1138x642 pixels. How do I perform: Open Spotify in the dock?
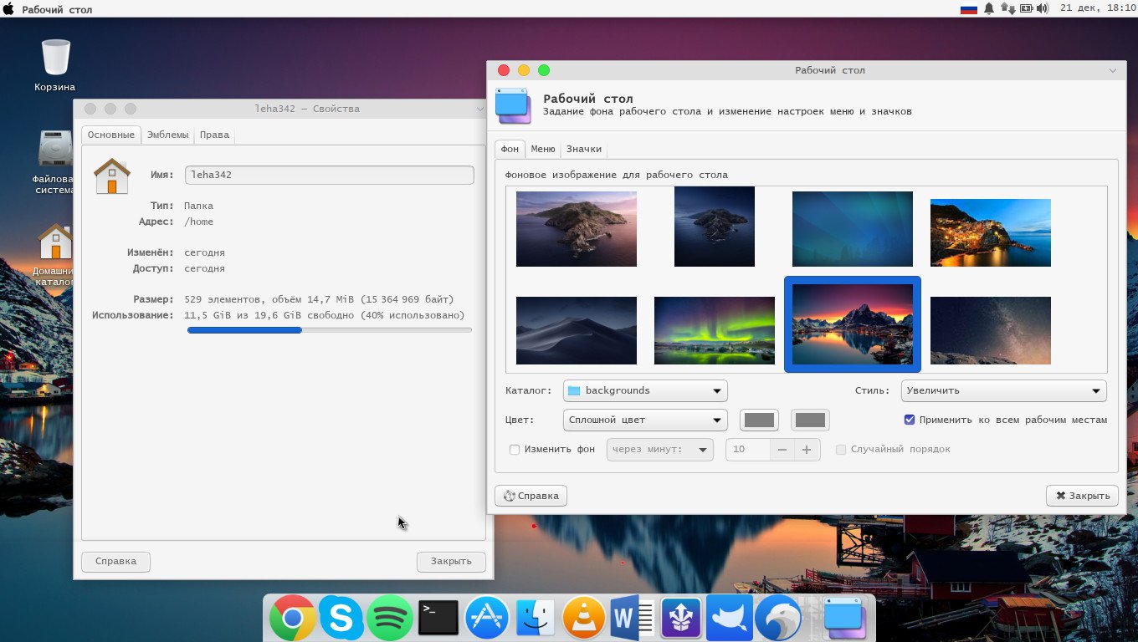[x=389, y=619]
